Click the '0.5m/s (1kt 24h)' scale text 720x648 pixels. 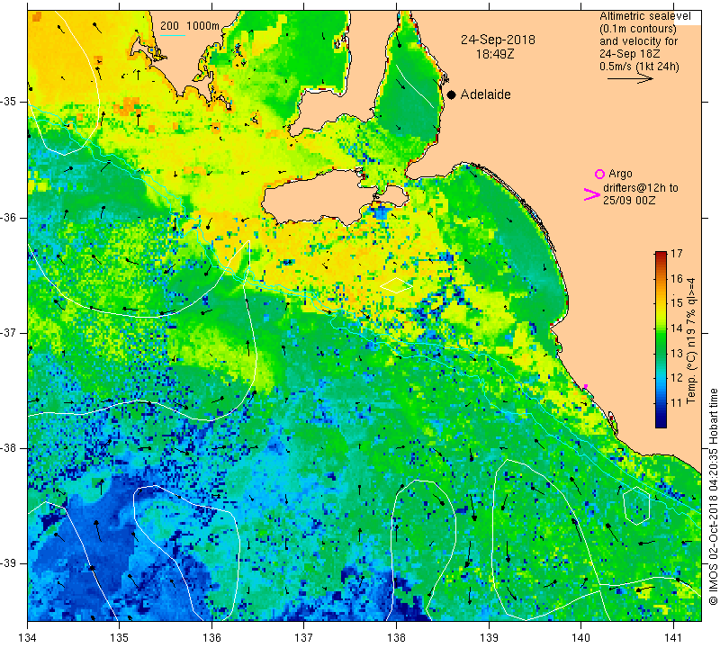coord(639,67)
